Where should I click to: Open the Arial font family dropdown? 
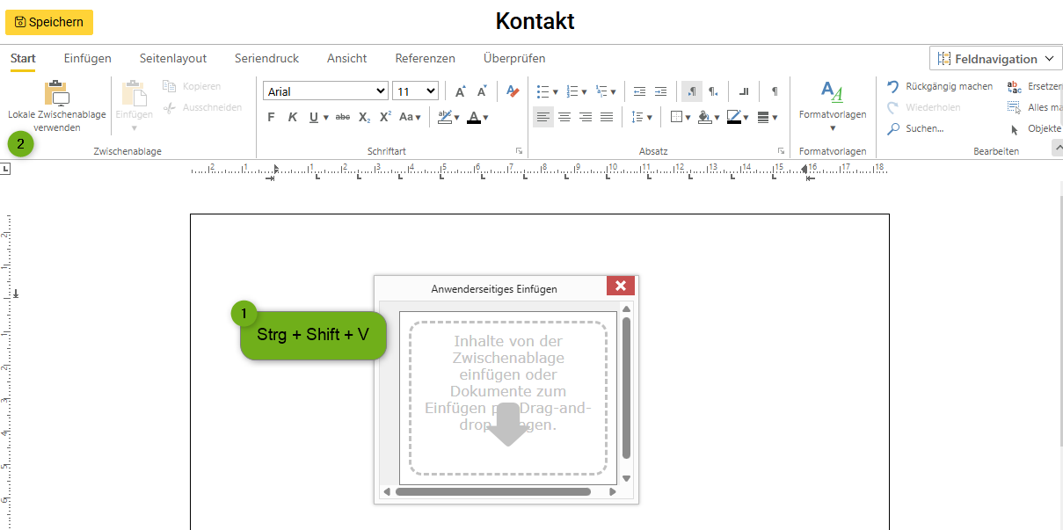(x=325, y=91)
